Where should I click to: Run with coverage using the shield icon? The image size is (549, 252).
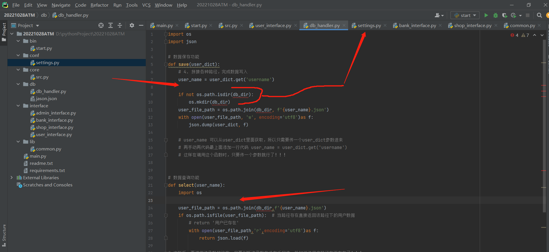click(505, 15)
